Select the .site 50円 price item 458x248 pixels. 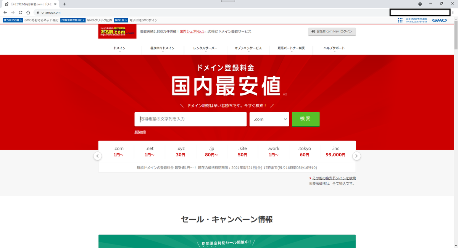coord(242,152)
